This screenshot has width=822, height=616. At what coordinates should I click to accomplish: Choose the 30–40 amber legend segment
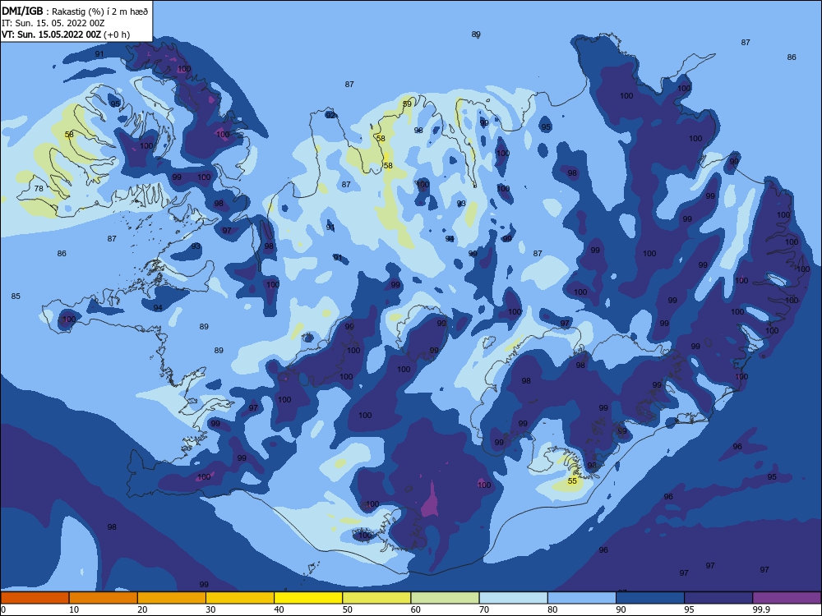(x=240, y=598)
